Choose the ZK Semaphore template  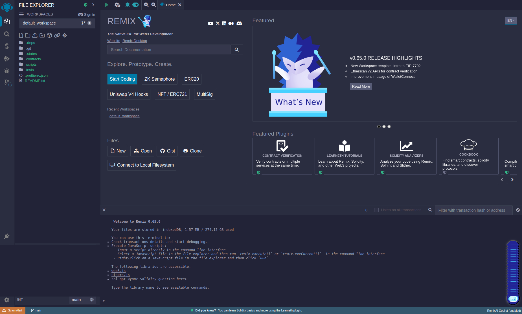(x=160, y=79)
